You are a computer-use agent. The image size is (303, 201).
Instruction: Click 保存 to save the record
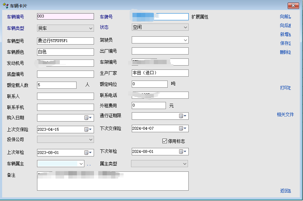(285, 43)
